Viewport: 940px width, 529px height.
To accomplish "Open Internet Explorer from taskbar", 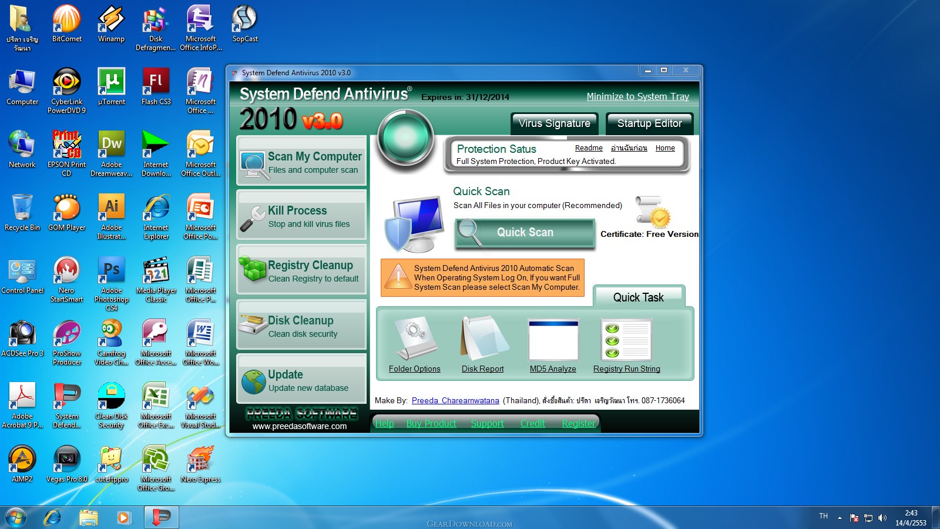I will point(53,518).
